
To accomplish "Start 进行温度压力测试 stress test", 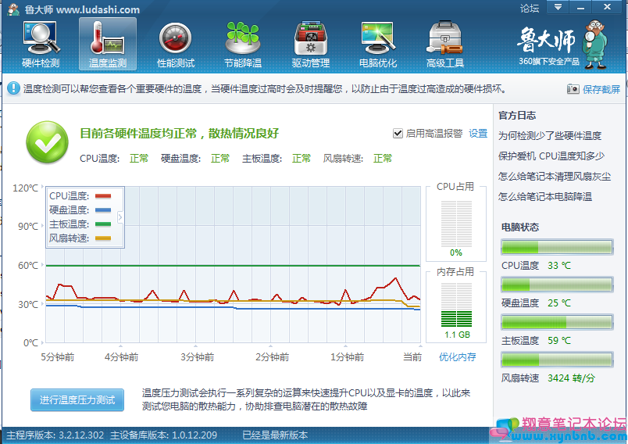I will pyautogui.click(x=77, y=400).
